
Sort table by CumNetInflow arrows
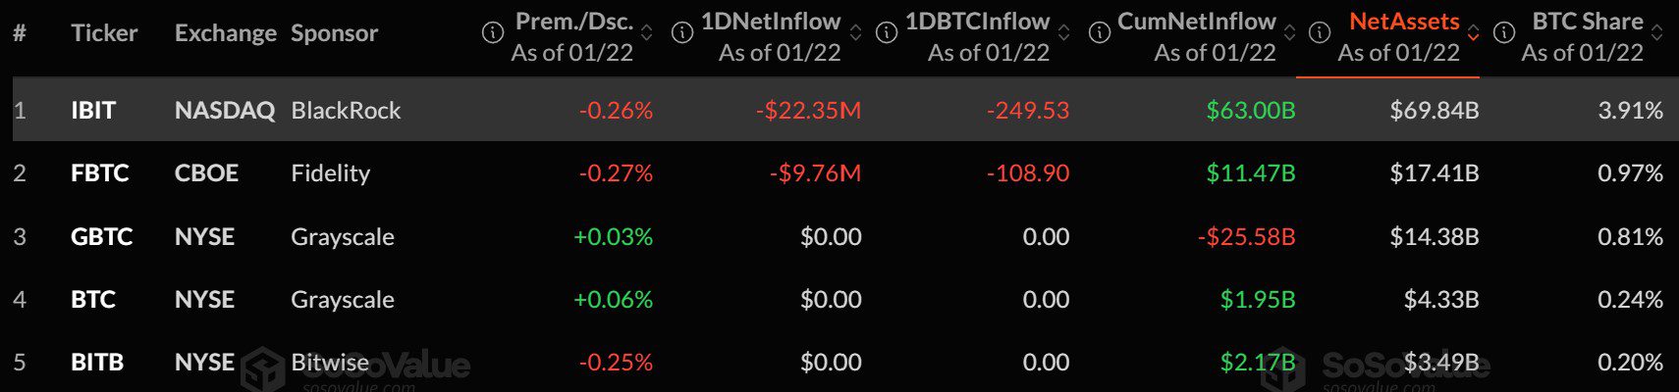pyautogui.click(x=1289, y=33)
